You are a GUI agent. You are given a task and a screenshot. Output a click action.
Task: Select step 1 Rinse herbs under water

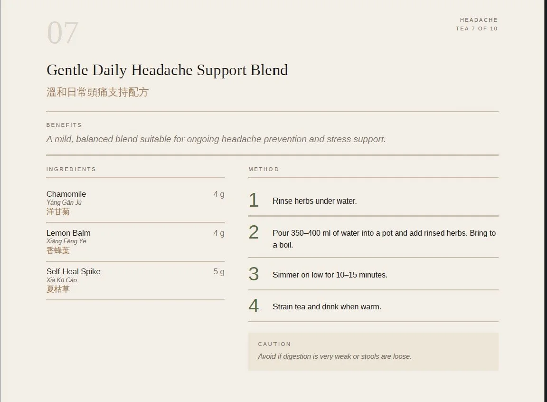[x=315, y=201]
